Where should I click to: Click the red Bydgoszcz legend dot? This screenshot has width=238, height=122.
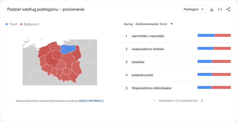coord(21,24)
